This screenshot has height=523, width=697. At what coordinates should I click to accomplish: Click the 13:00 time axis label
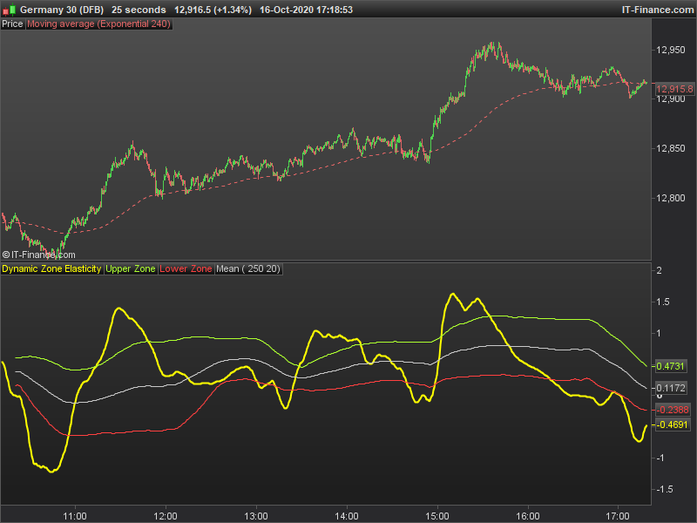point(256,516)
